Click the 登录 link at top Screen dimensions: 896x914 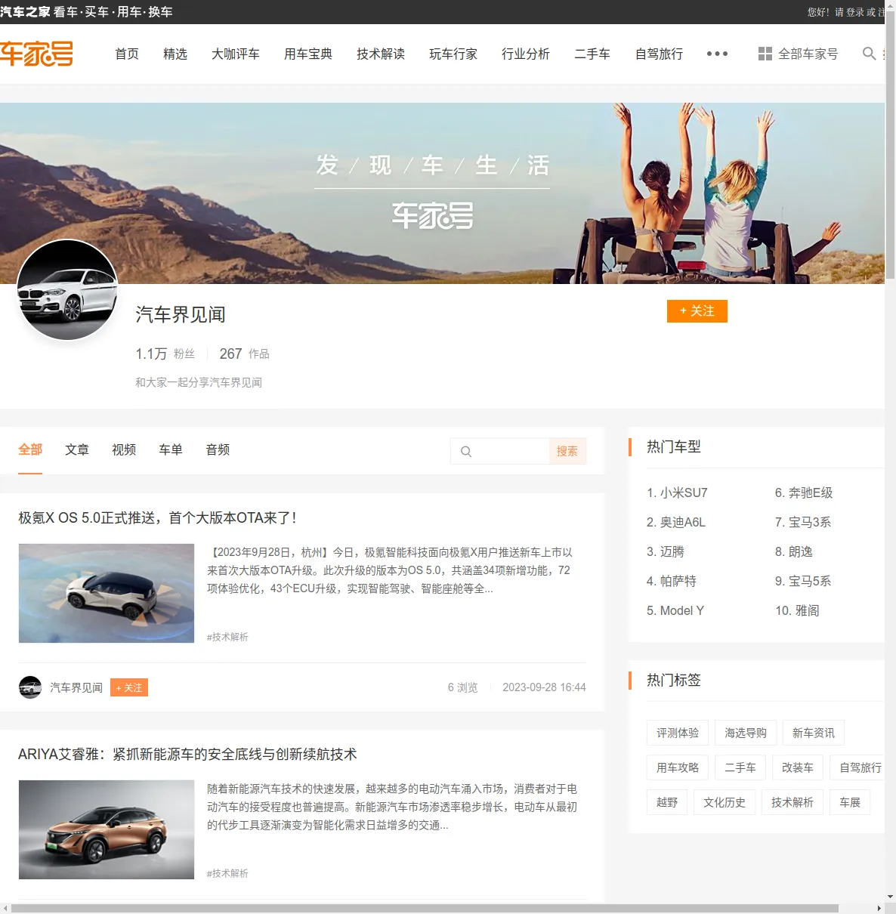click(855, 12)
